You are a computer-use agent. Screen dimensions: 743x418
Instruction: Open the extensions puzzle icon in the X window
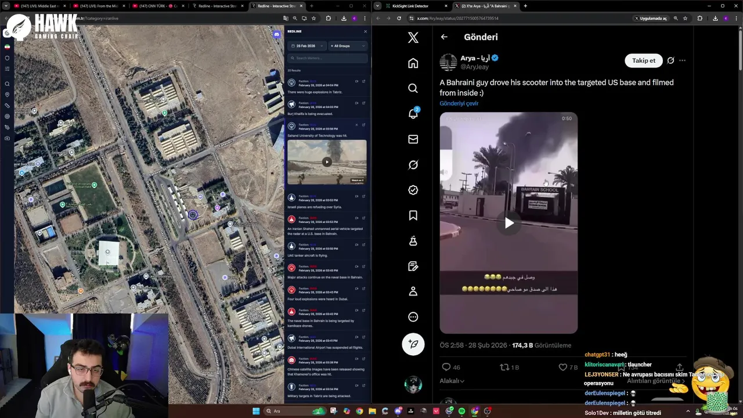699,18
